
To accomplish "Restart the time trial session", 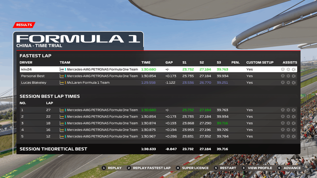I will 225,168.
